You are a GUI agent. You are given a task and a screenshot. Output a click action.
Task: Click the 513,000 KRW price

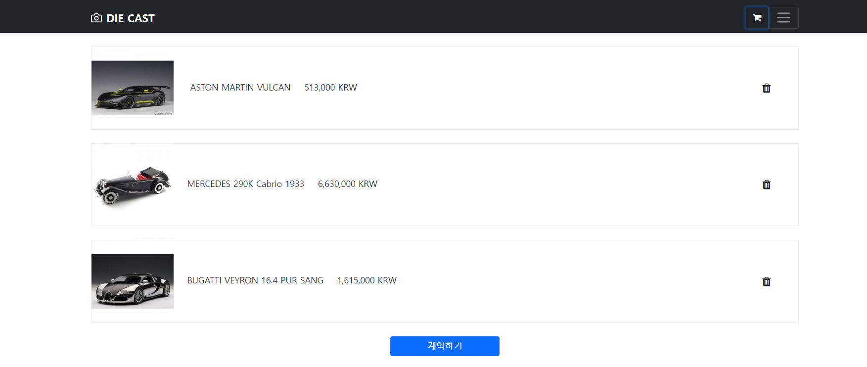[331, 88]
